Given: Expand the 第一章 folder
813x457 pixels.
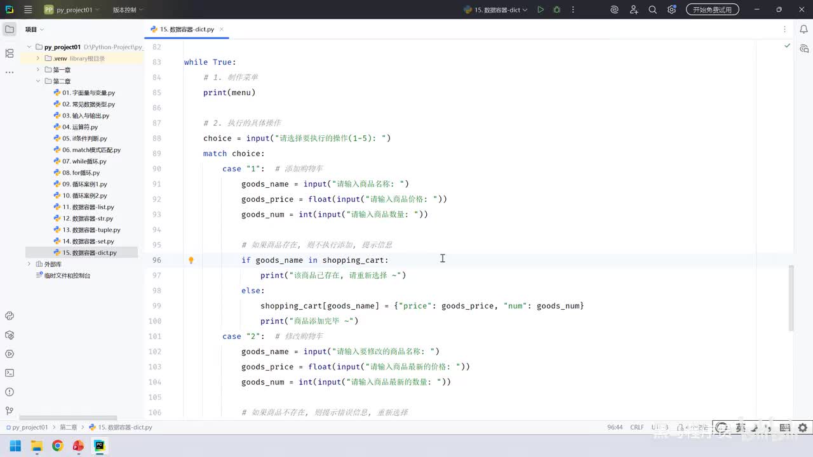Looking at the screenshot, I should point(38,70).
